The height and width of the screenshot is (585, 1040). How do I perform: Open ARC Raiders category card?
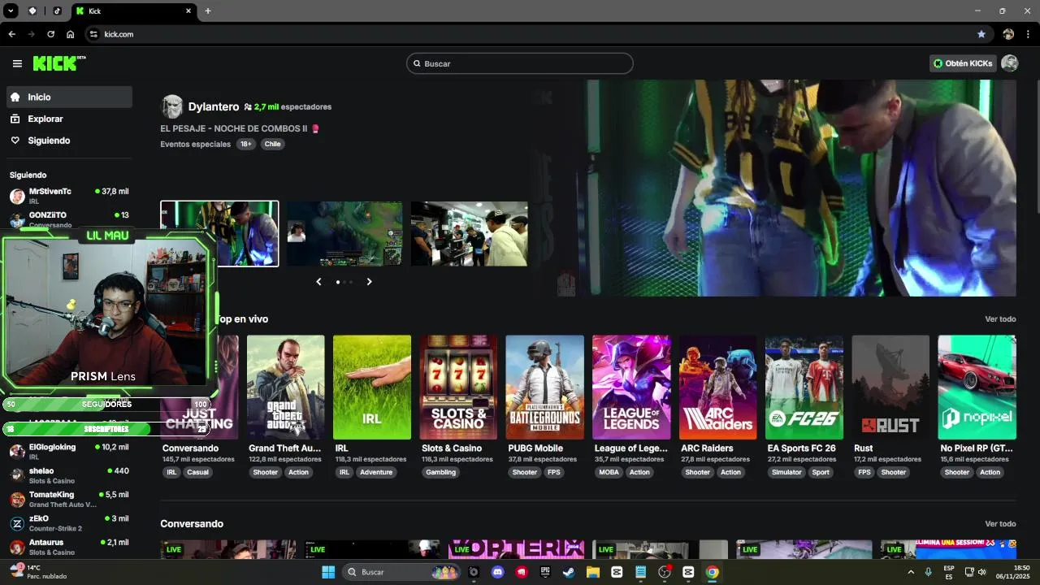click(x=717, y=388)
